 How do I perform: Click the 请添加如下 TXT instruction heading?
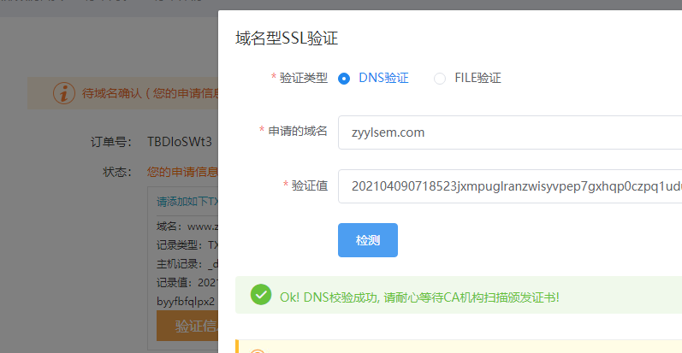187,202
